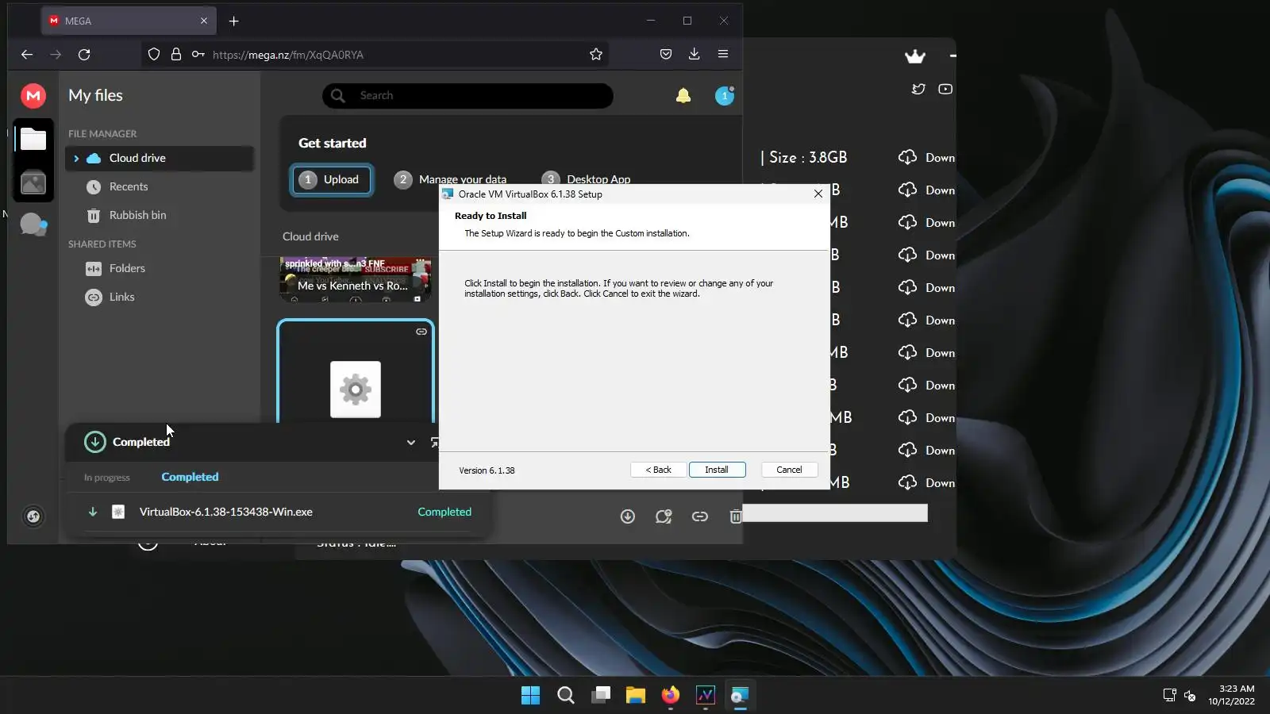Expand the Cloud drive tree chevron
The width and height of the screenshot is (1270, 714).
coord(76,159)
